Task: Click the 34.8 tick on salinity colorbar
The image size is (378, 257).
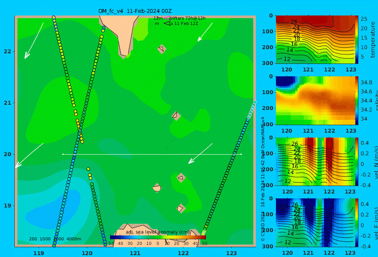Action: (x=366, y=82)
